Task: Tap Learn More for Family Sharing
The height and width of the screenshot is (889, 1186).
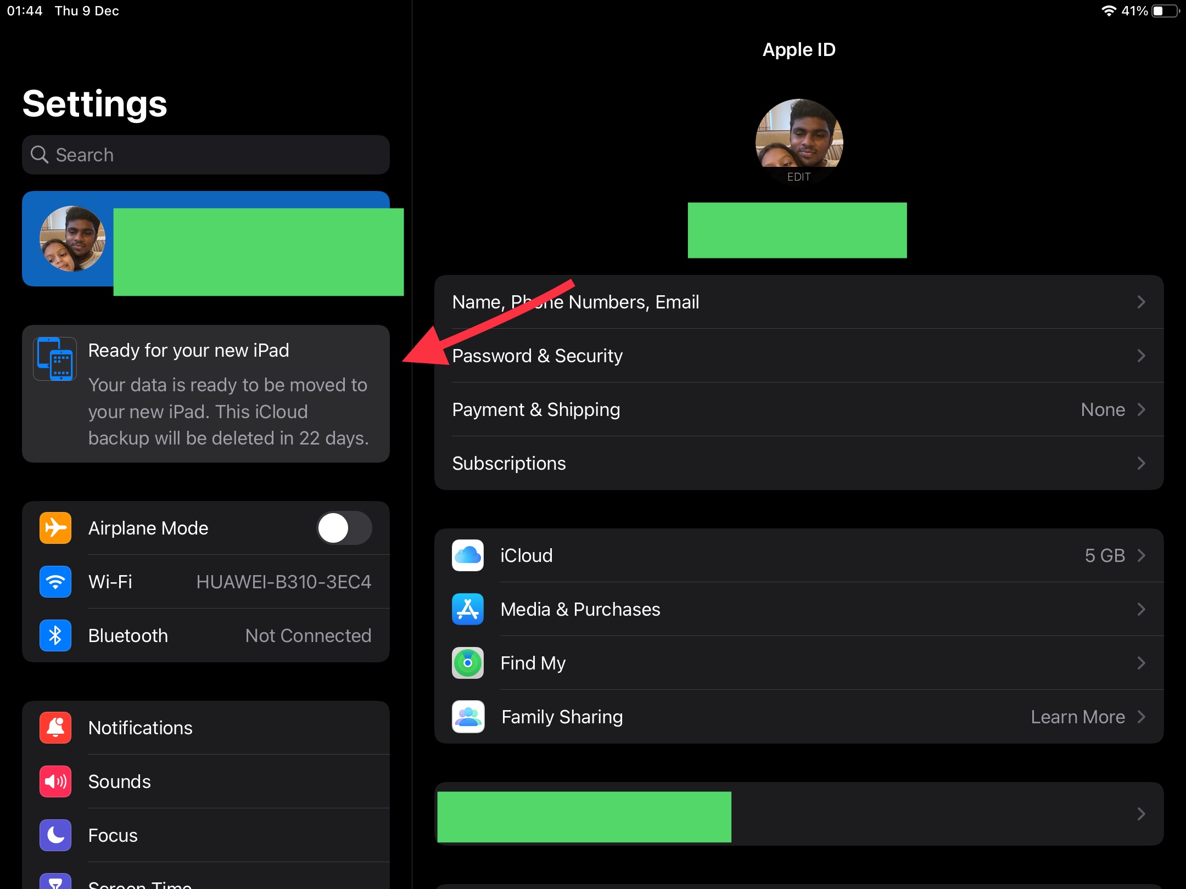Action: pos(1077,717)
